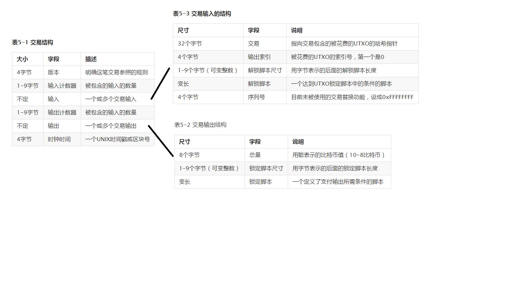Click 变长 cell in the 解锁脚本 row
The width and height of the screenshot is (514, 289).
coord(208,84)
